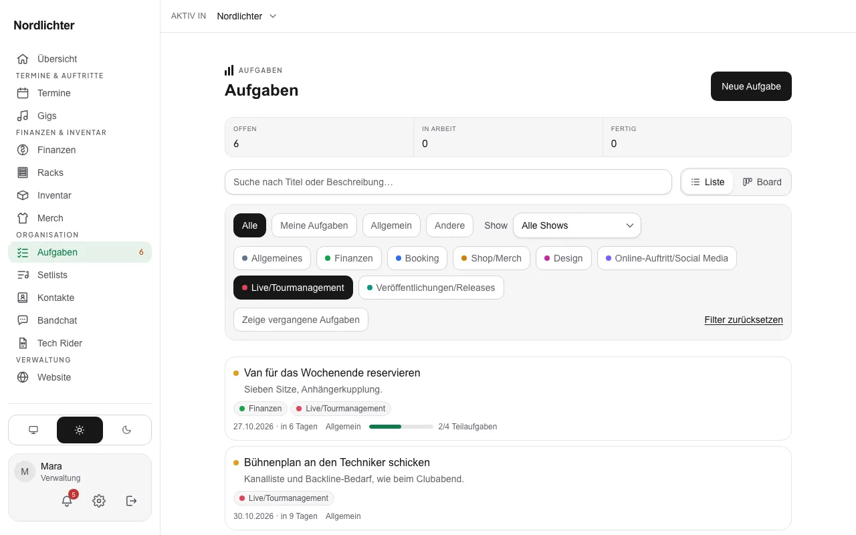
Task: Focus the title or description search field
Action: [448, 182]
